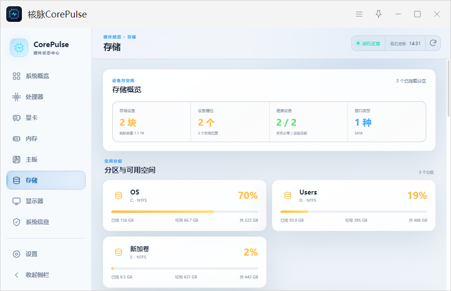Select the 健康设备 2 / 2 stat tile
This screenshot has width=451, height=291.
pyautogui.click(x=309, y=122)
